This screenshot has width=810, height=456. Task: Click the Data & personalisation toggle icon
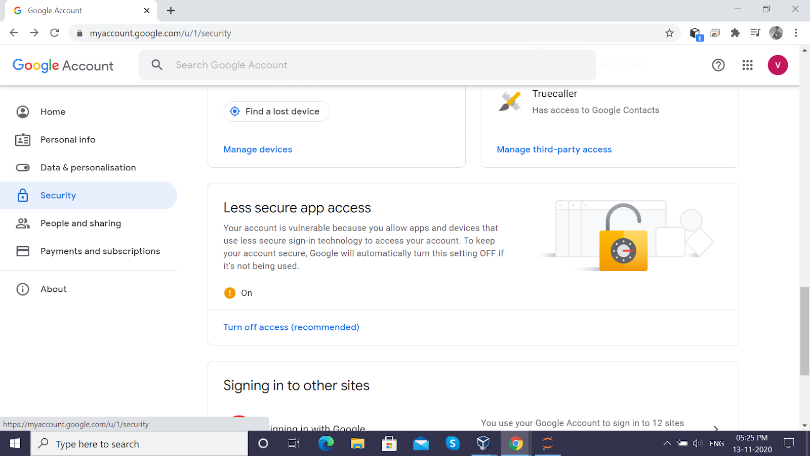point(23,167)
